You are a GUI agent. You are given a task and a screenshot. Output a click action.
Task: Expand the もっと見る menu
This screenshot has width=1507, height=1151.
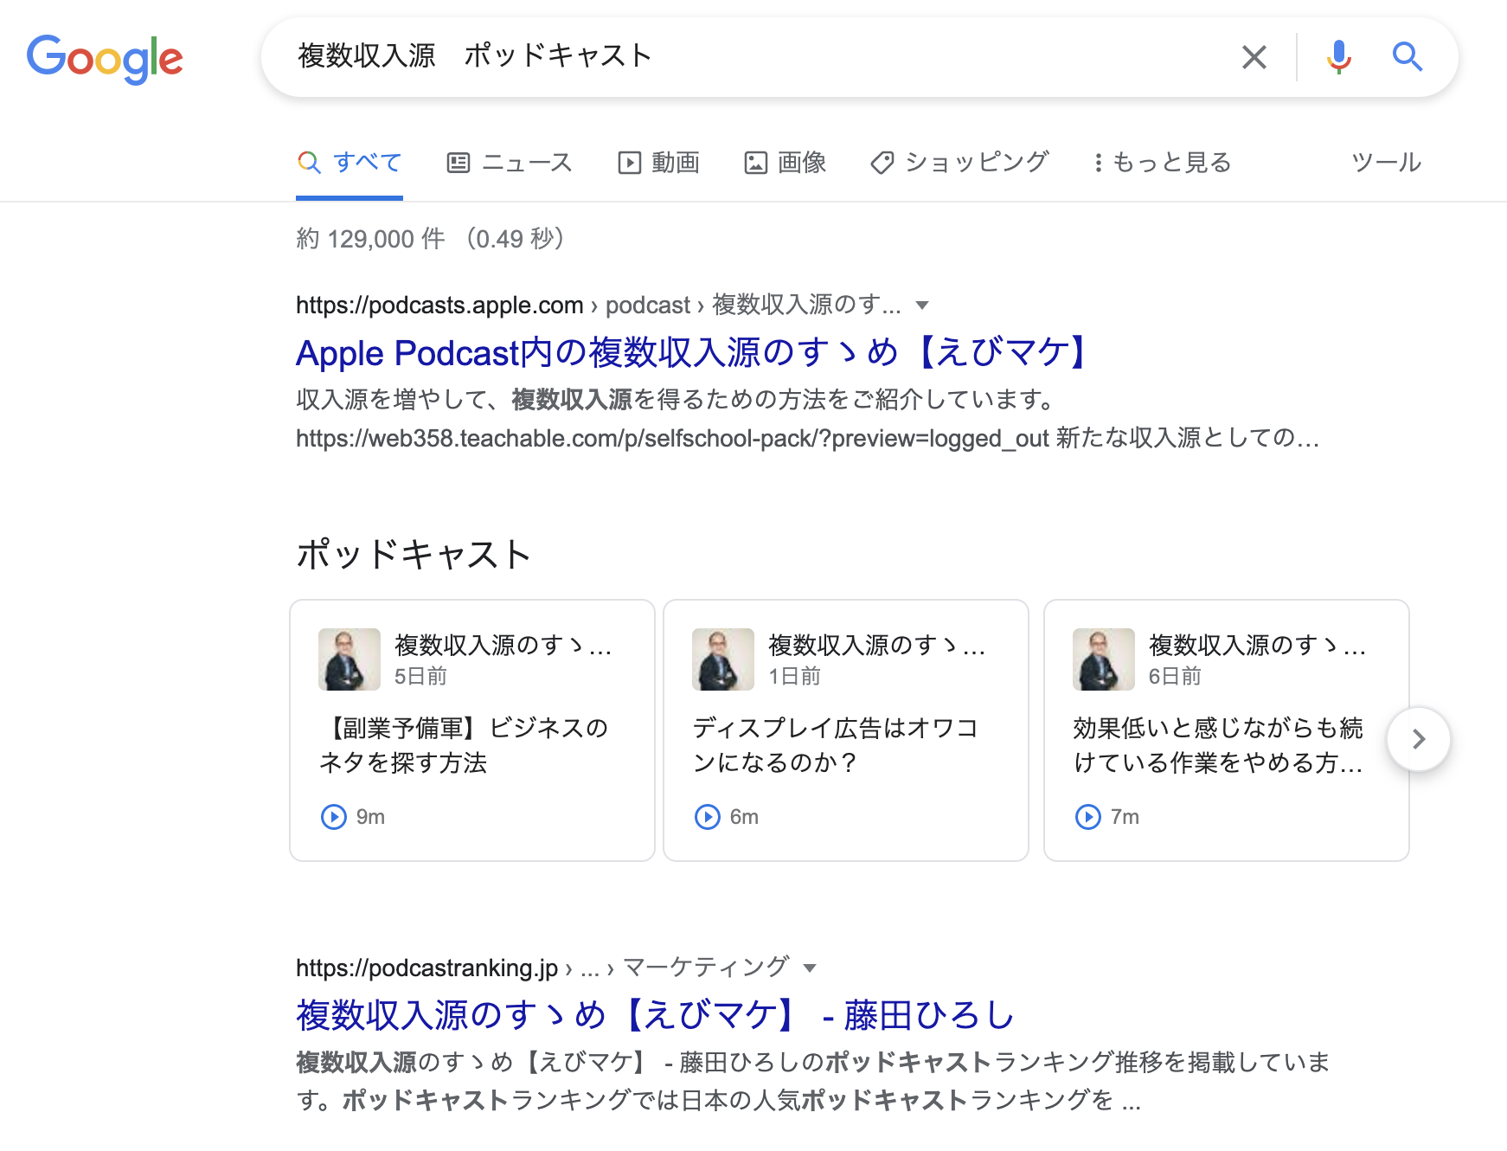point(1162,162)
